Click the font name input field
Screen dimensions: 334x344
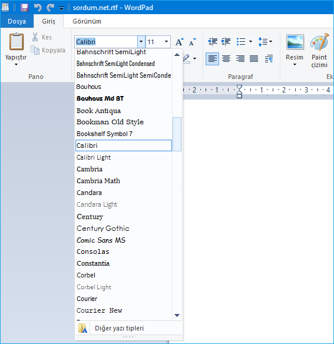pyautogui.click(x=106, y=42)
